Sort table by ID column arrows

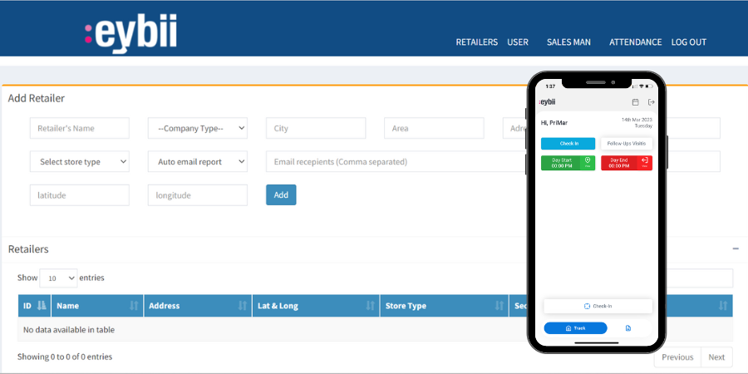(42, 306)
